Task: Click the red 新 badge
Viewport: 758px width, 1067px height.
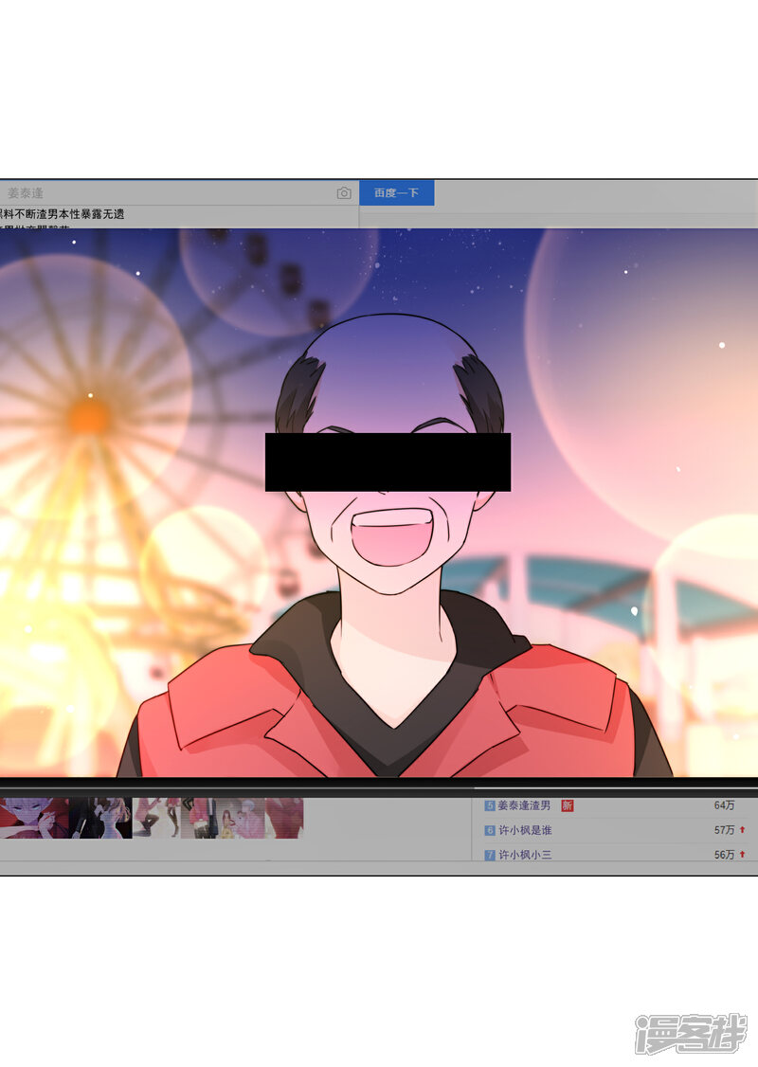Action: tap(568, 805)
